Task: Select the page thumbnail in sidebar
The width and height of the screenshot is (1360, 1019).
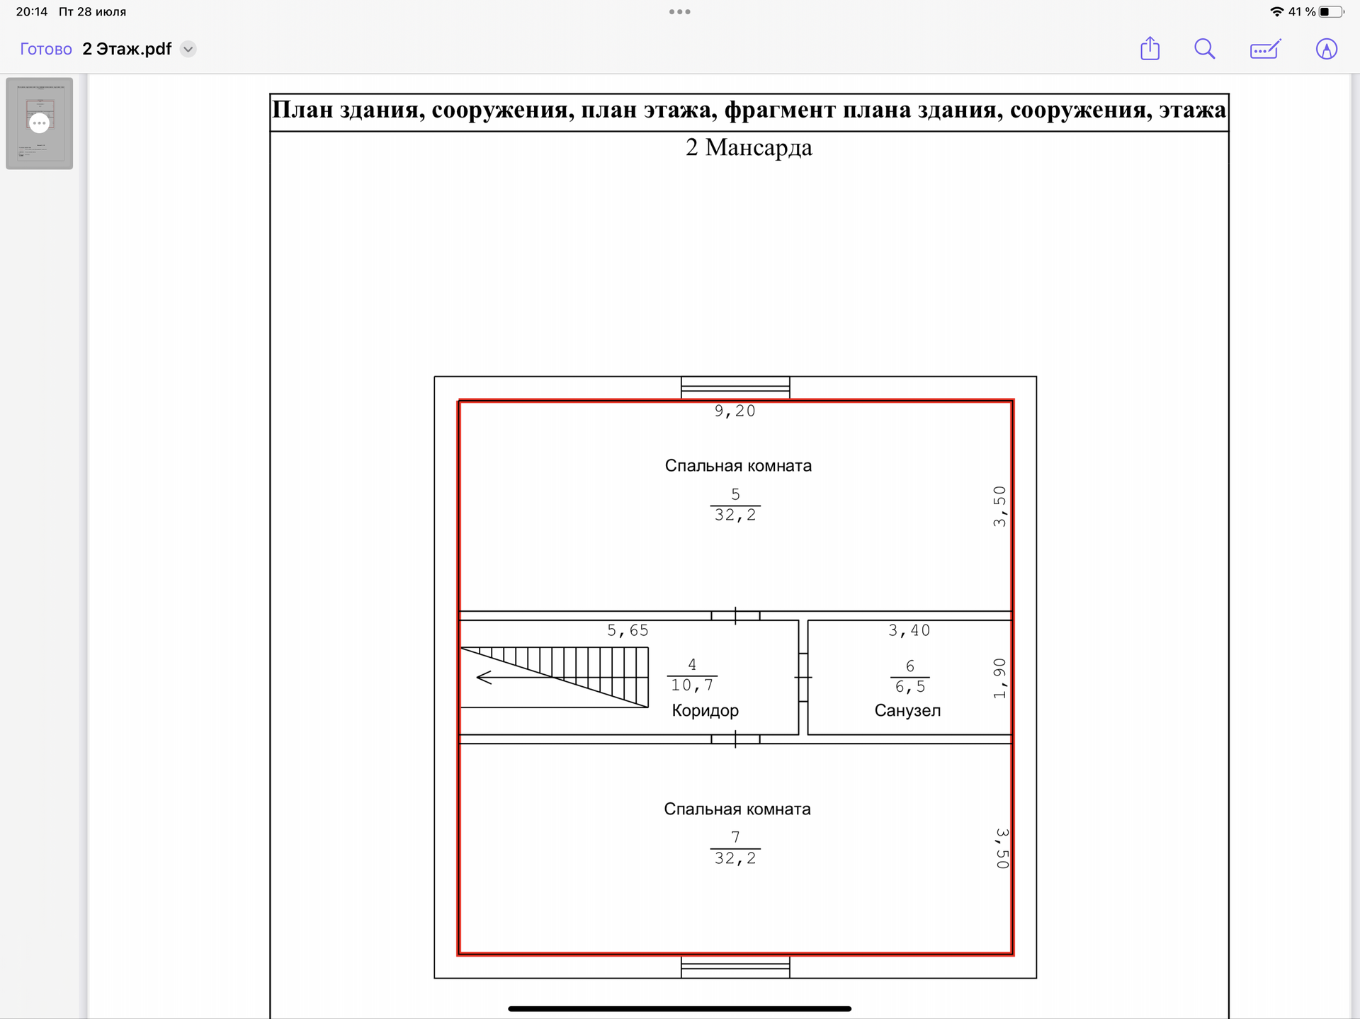Action: coord(40,145)
